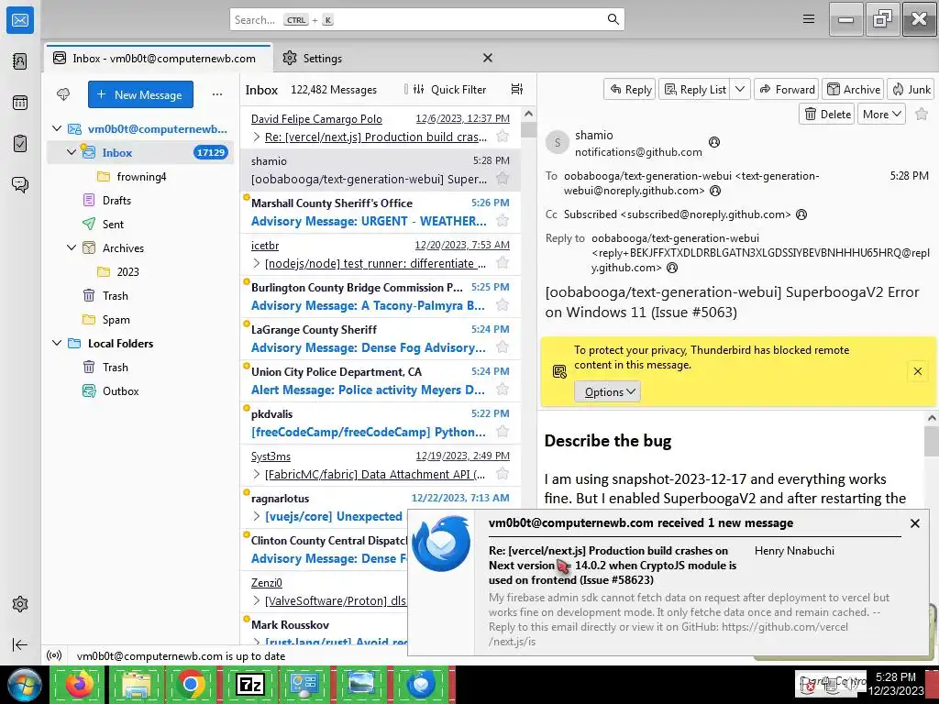
Task: Select the frowning4 folder
Action: click(140, 177)
